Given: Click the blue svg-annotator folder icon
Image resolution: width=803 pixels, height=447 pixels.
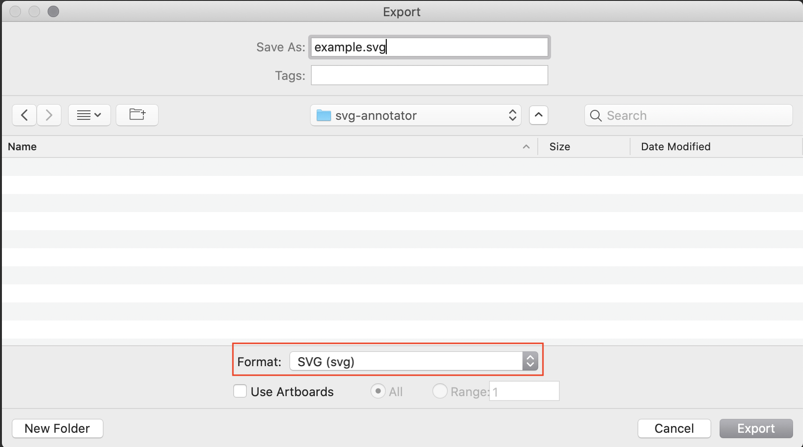Looking at the screenshot, I should tap(324, 115).
